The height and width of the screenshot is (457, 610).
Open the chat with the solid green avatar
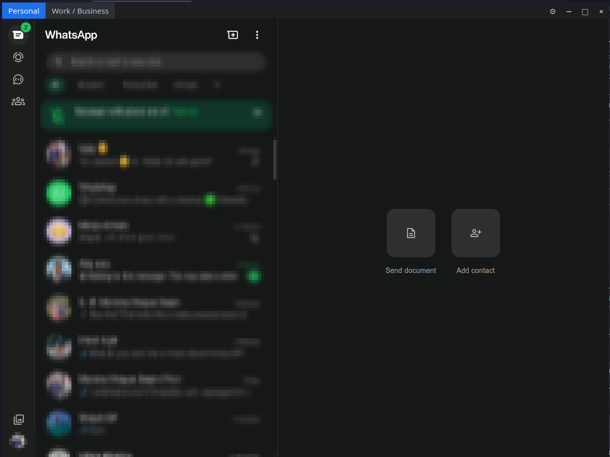pyautogui.click(x=156, y=194)
